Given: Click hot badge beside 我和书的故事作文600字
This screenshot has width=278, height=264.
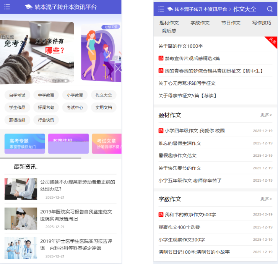Looking at the screenshot, I should pos(161,215).
